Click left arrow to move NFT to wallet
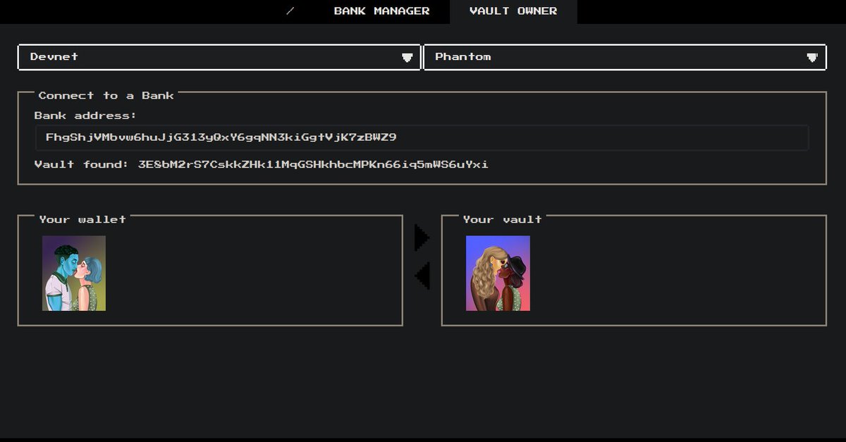The image size is (846, 442). (422, 276)
